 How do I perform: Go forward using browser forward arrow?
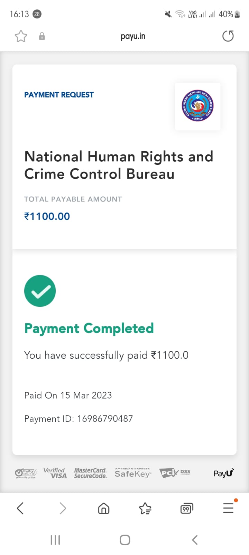(63, 509)
